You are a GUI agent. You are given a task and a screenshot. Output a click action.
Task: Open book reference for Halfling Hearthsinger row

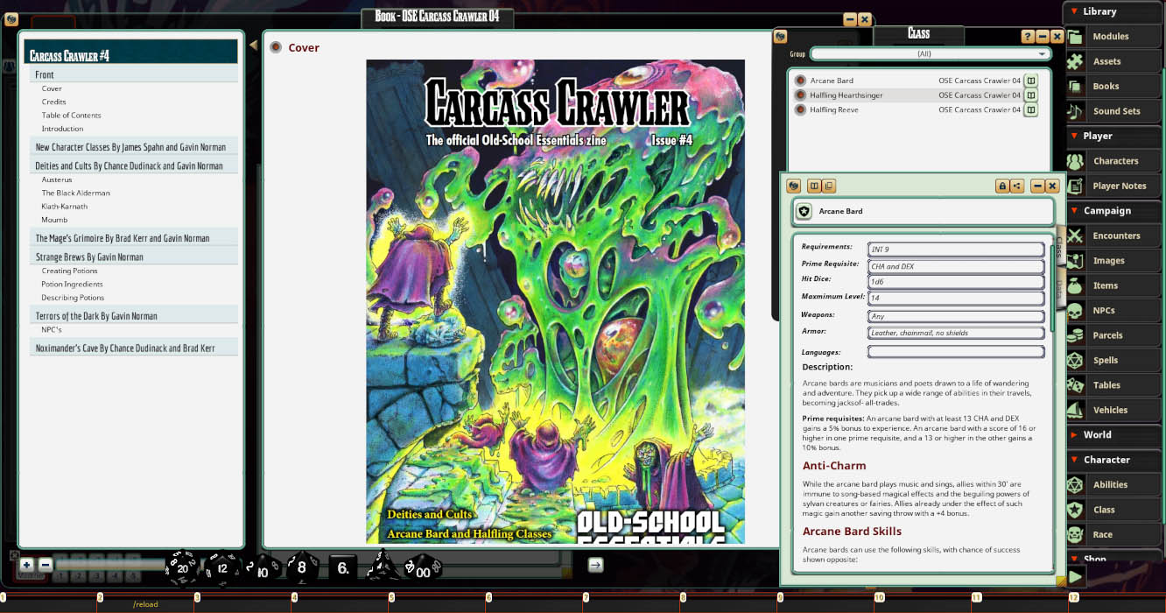pos(1031,95)
